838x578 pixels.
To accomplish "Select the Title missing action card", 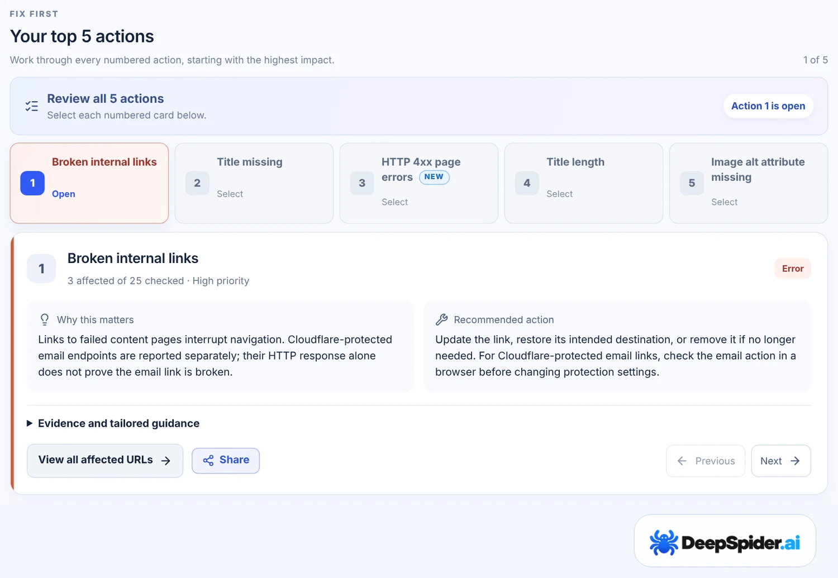I will pyautogui.click(x=254, y=183).
